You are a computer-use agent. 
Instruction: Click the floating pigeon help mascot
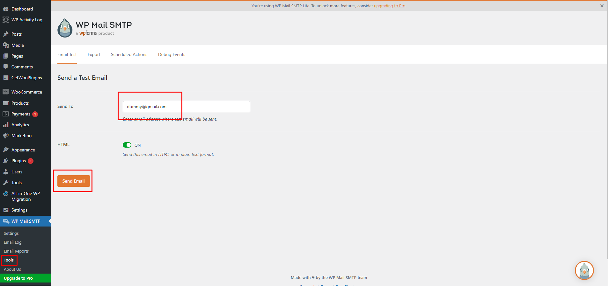[584, 270]
